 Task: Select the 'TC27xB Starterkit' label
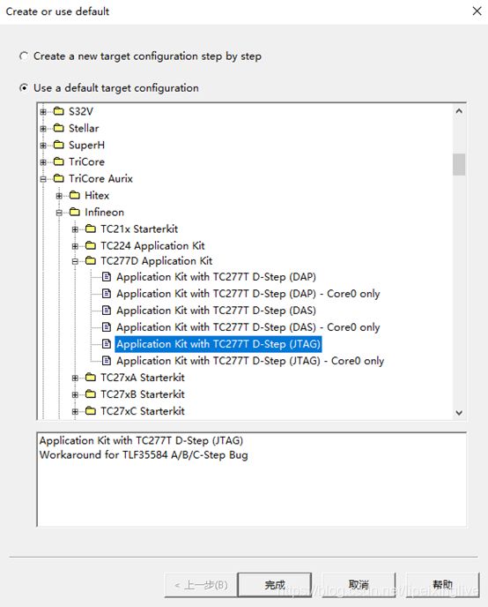click(x=143, y=394)
